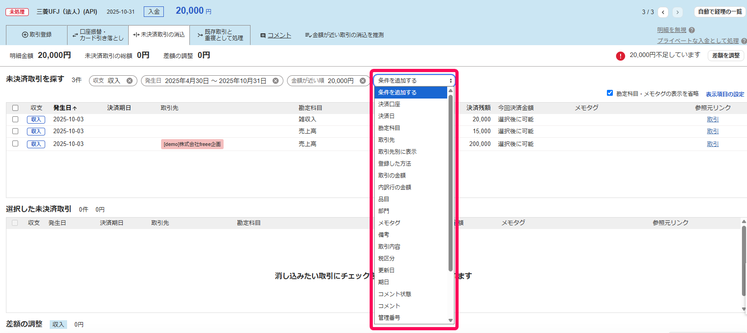Pick 取引内容 in the dropdown list

411,247
